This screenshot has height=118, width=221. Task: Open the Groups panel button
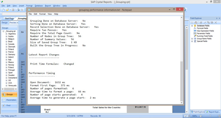point(9,94)
